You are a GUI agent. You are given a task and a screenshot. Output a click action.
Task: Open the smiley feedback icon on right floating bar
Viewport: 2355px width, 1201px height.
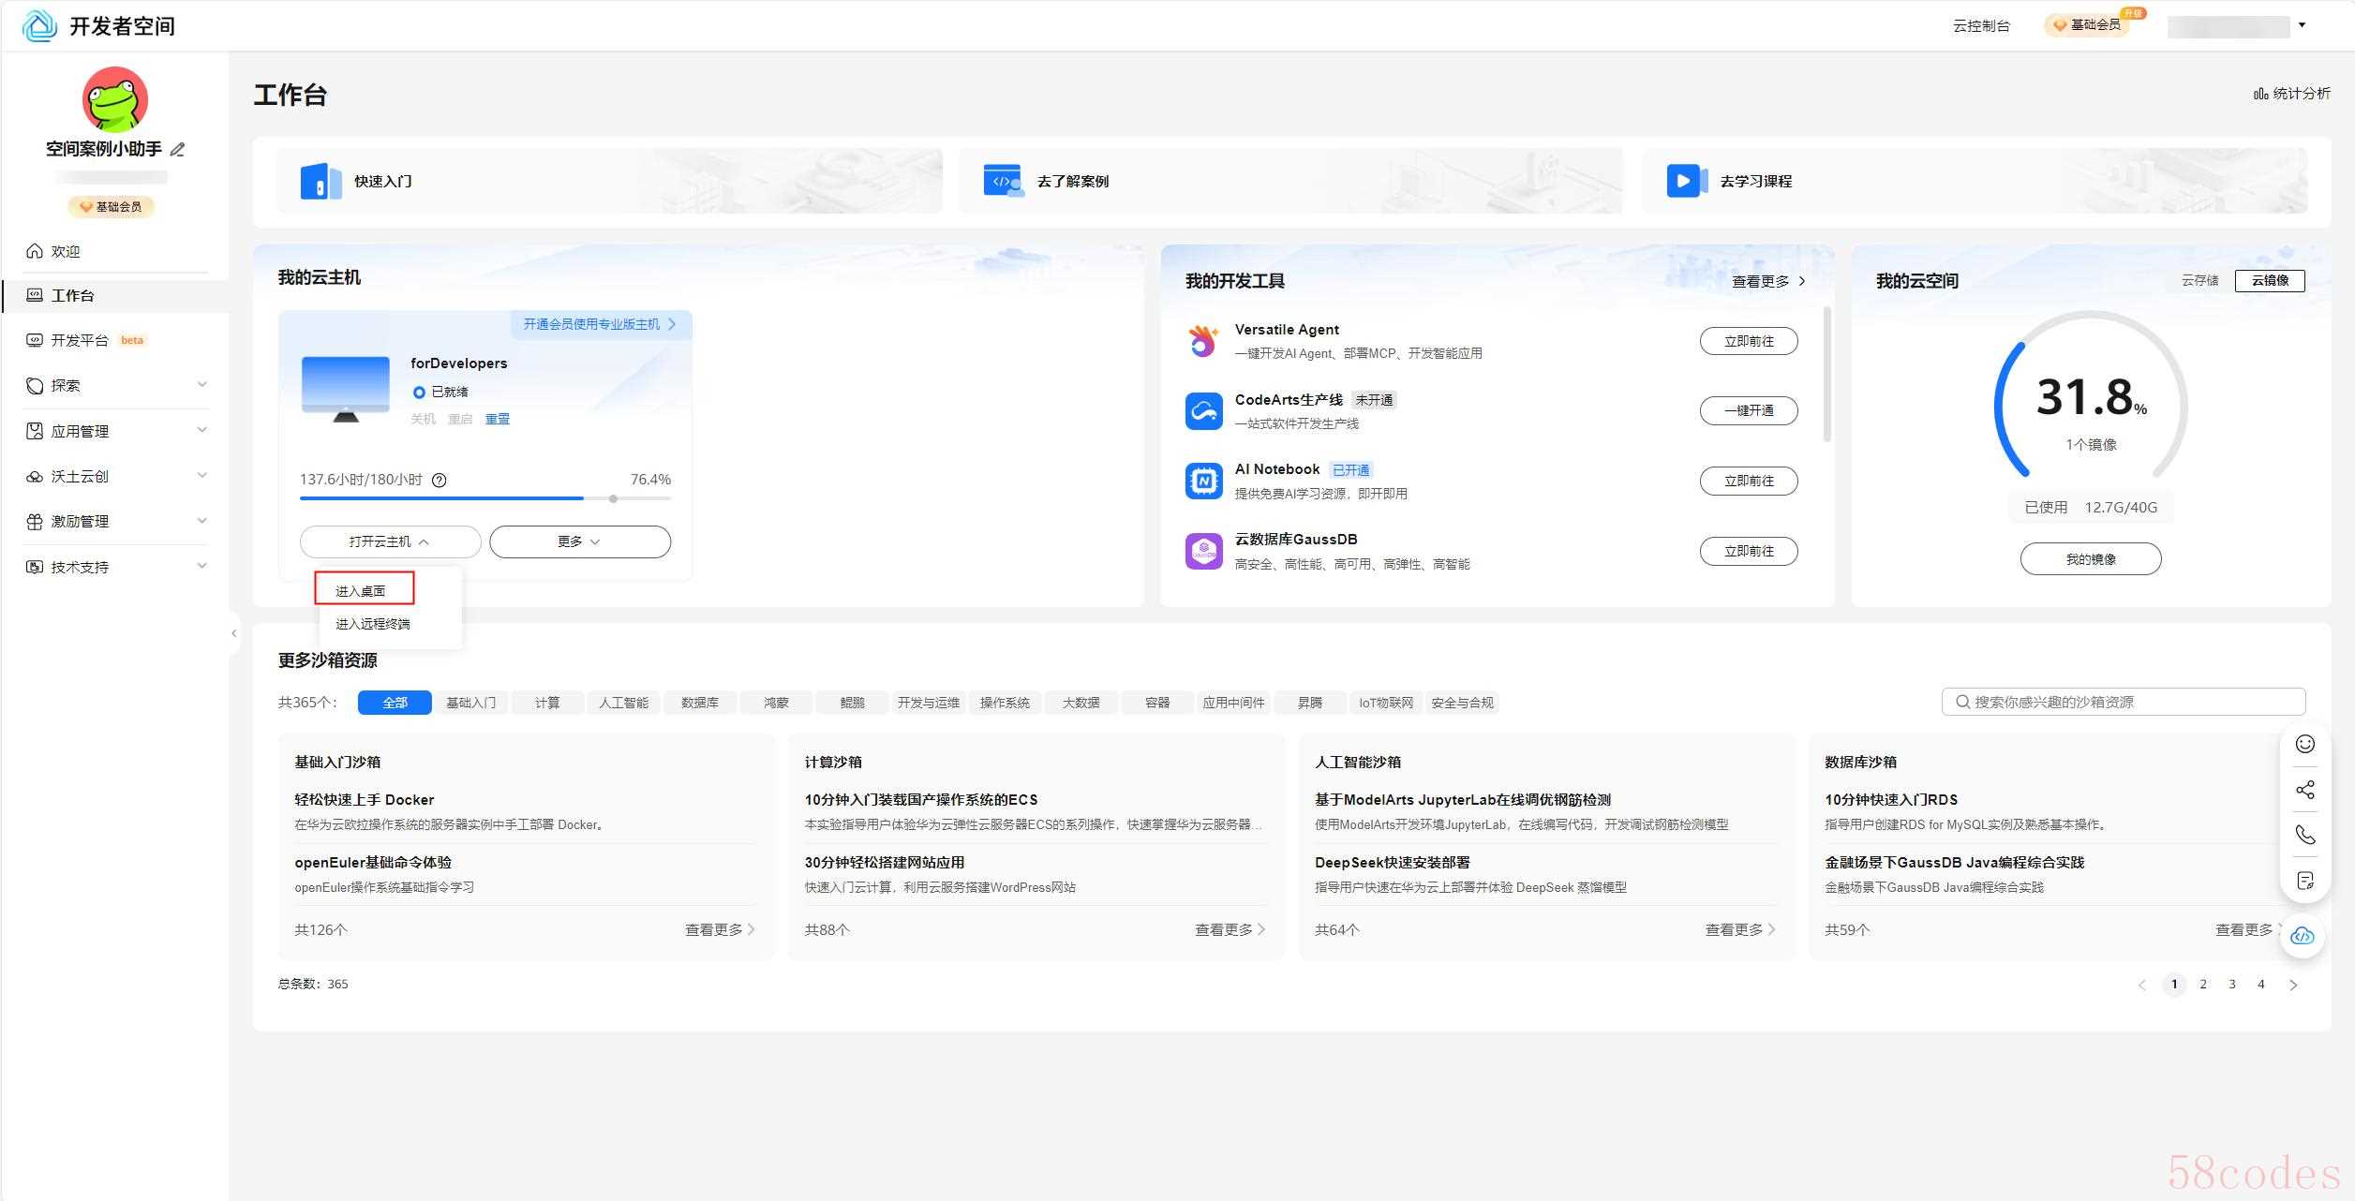pyautogui.click(x=2304, y=745)
